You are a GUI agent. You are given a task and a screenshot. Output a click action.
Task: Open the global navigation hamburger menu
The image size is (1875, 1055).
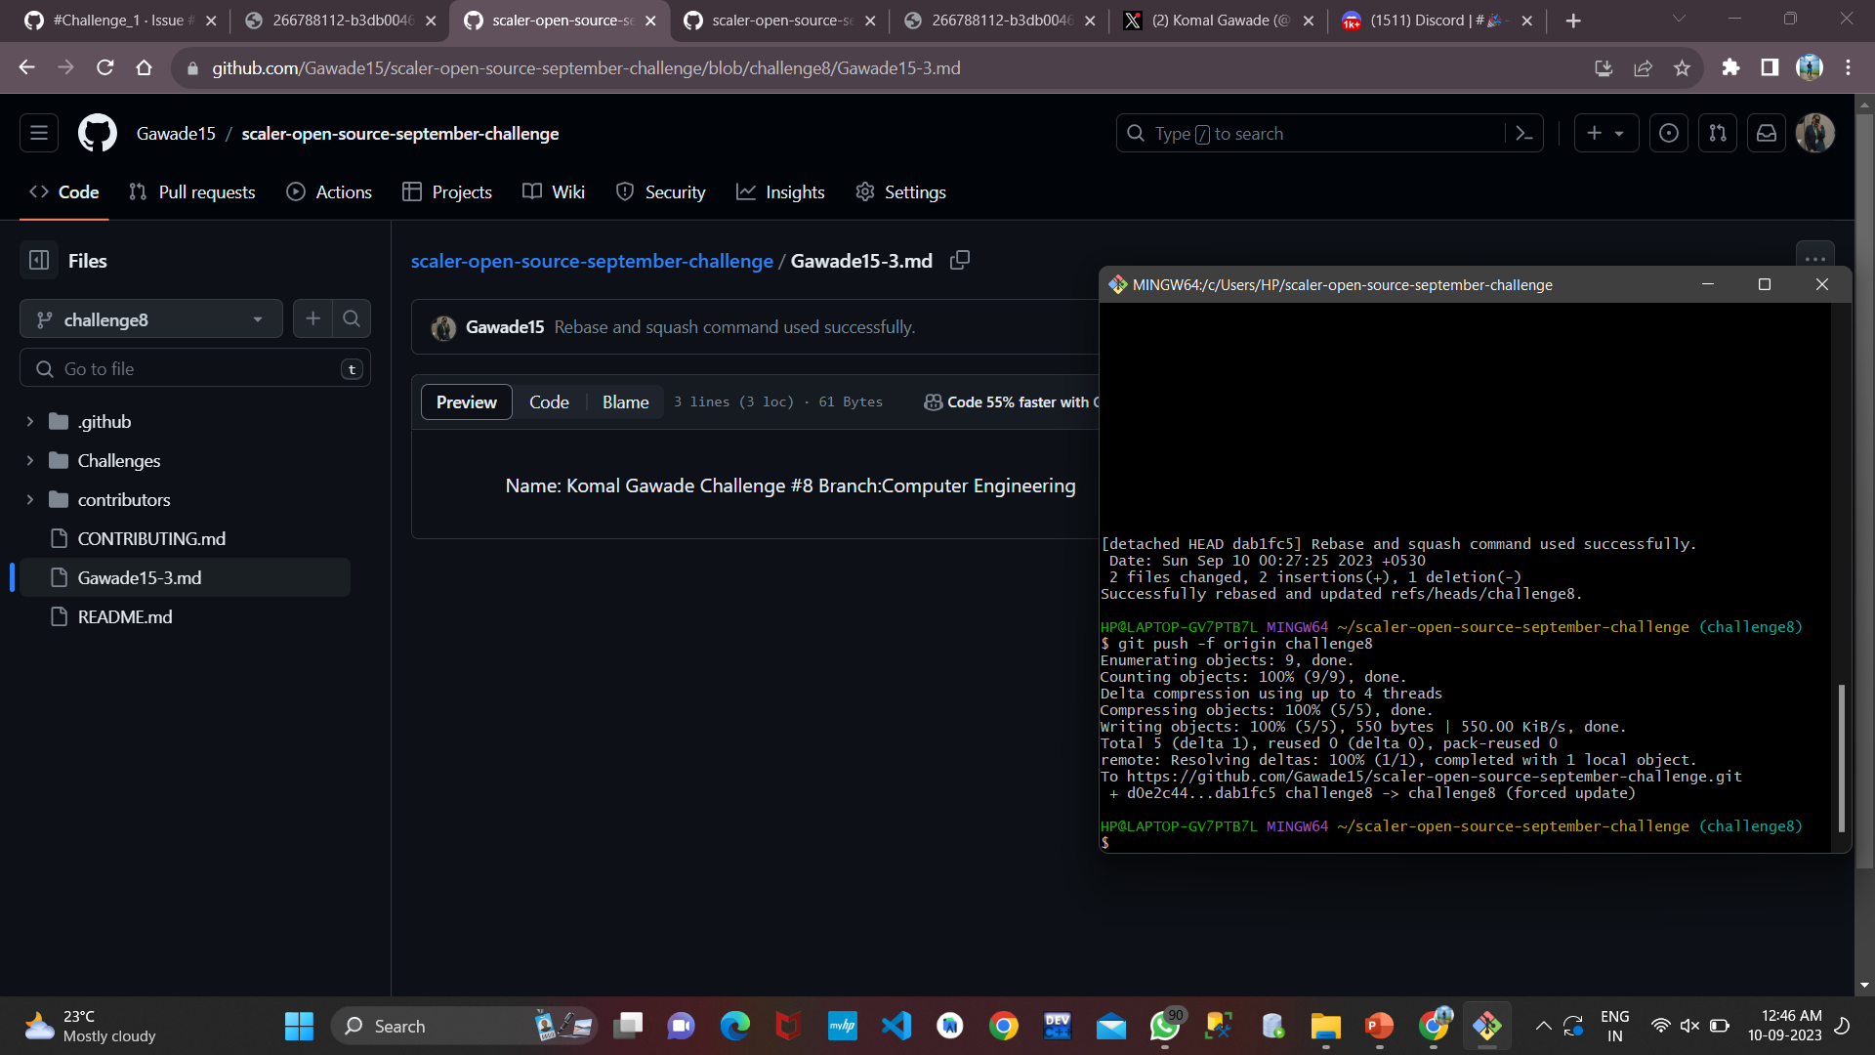point(38,133)
